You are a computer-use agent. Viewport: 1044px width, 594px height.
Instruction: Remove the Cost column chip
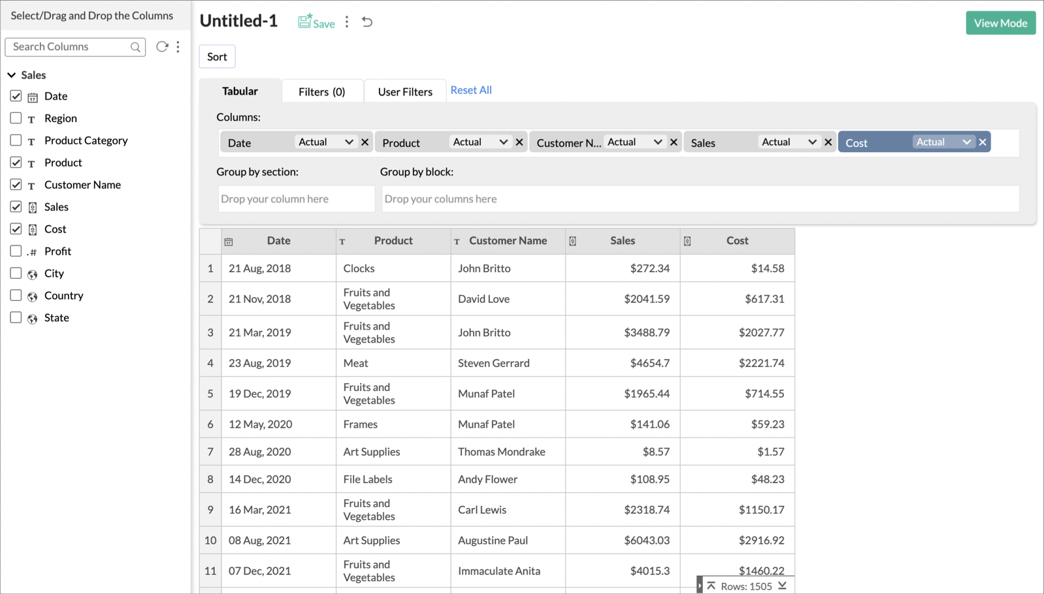983,142
